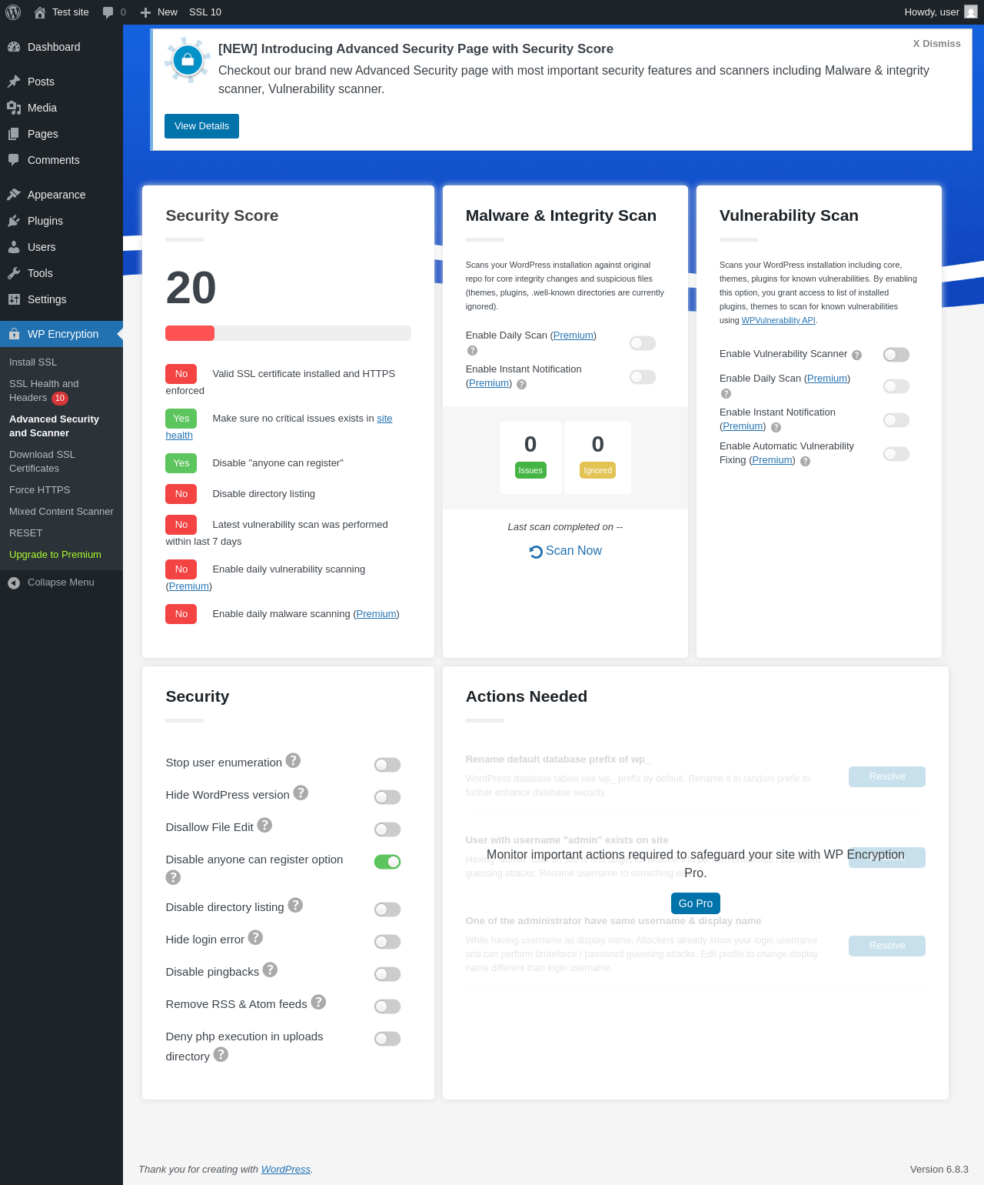Click the Appearance brush icon
This screenshot has height=1185, width=984.
tap(14, 195)
